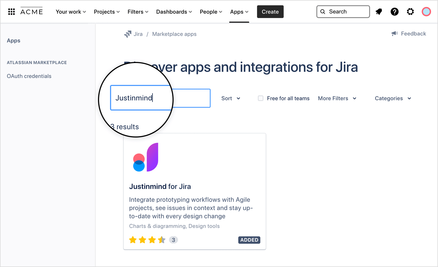Expand the People menu

point(211,12)
